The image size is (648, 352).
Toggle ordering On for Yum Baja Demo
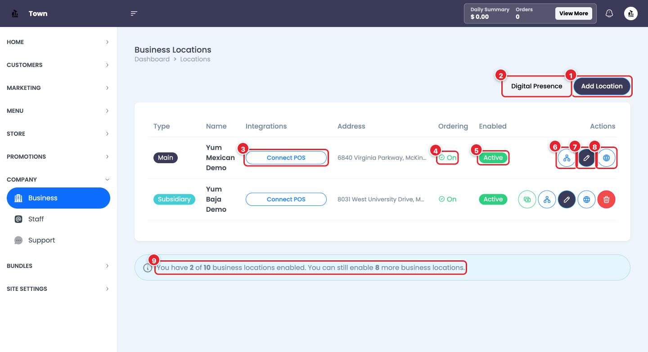pos(448,199)
